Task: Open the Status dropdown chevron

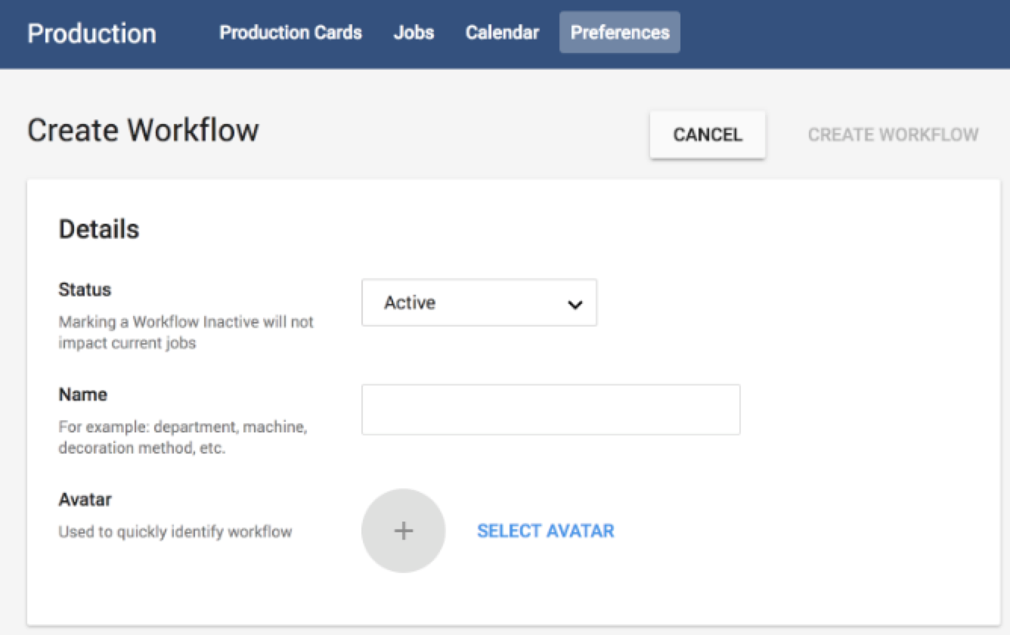Action: coord(575,302)
